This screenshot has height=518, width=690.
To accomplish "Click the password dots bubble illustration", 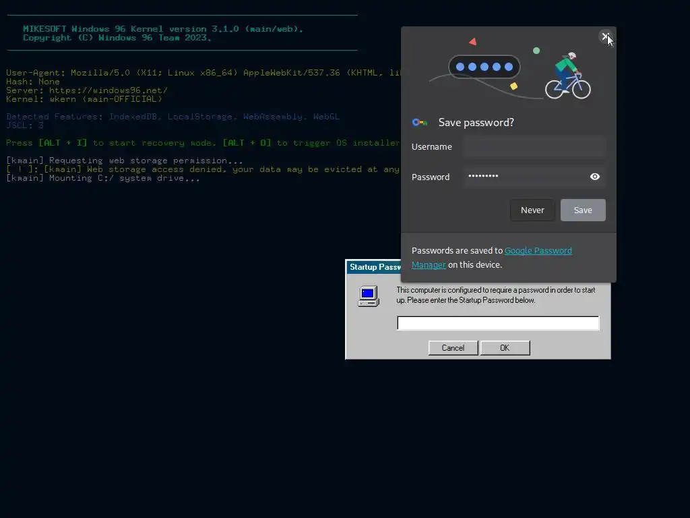I will point(484,67).
